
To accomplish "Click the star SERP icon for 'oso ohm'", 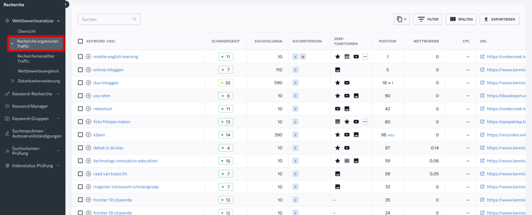I will point(337,96).
